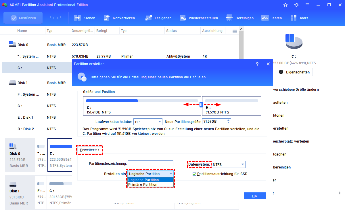Screen dimensions: 345x216
Task: Decrease partition size with down stepper arrow
Action: (x=229, y=123)
